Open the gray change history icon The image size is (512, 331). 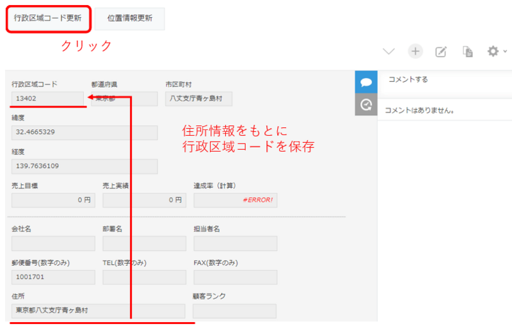[366, 104]
